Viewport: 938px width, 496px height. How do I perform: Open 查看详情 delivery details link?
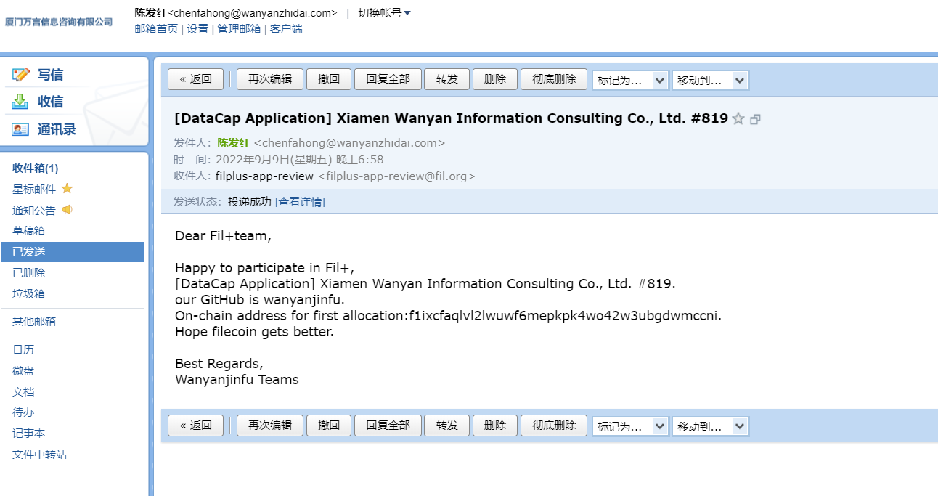299,201
